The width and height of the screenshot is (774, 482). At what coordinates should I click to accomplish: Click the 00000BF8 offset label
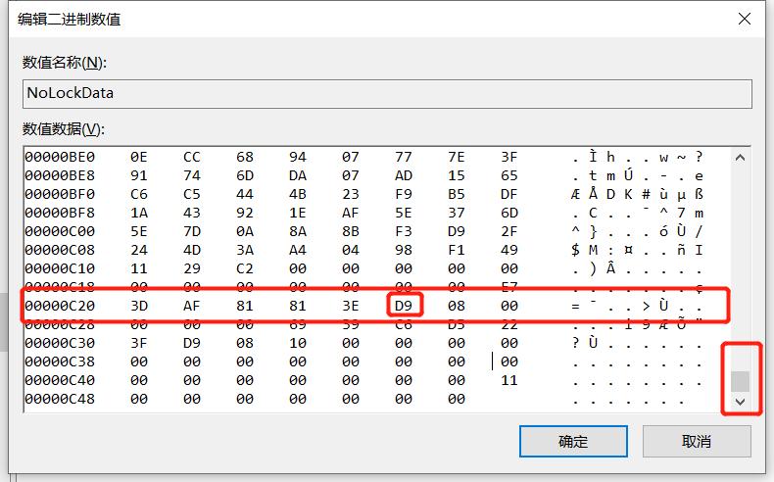coord(60,213)
